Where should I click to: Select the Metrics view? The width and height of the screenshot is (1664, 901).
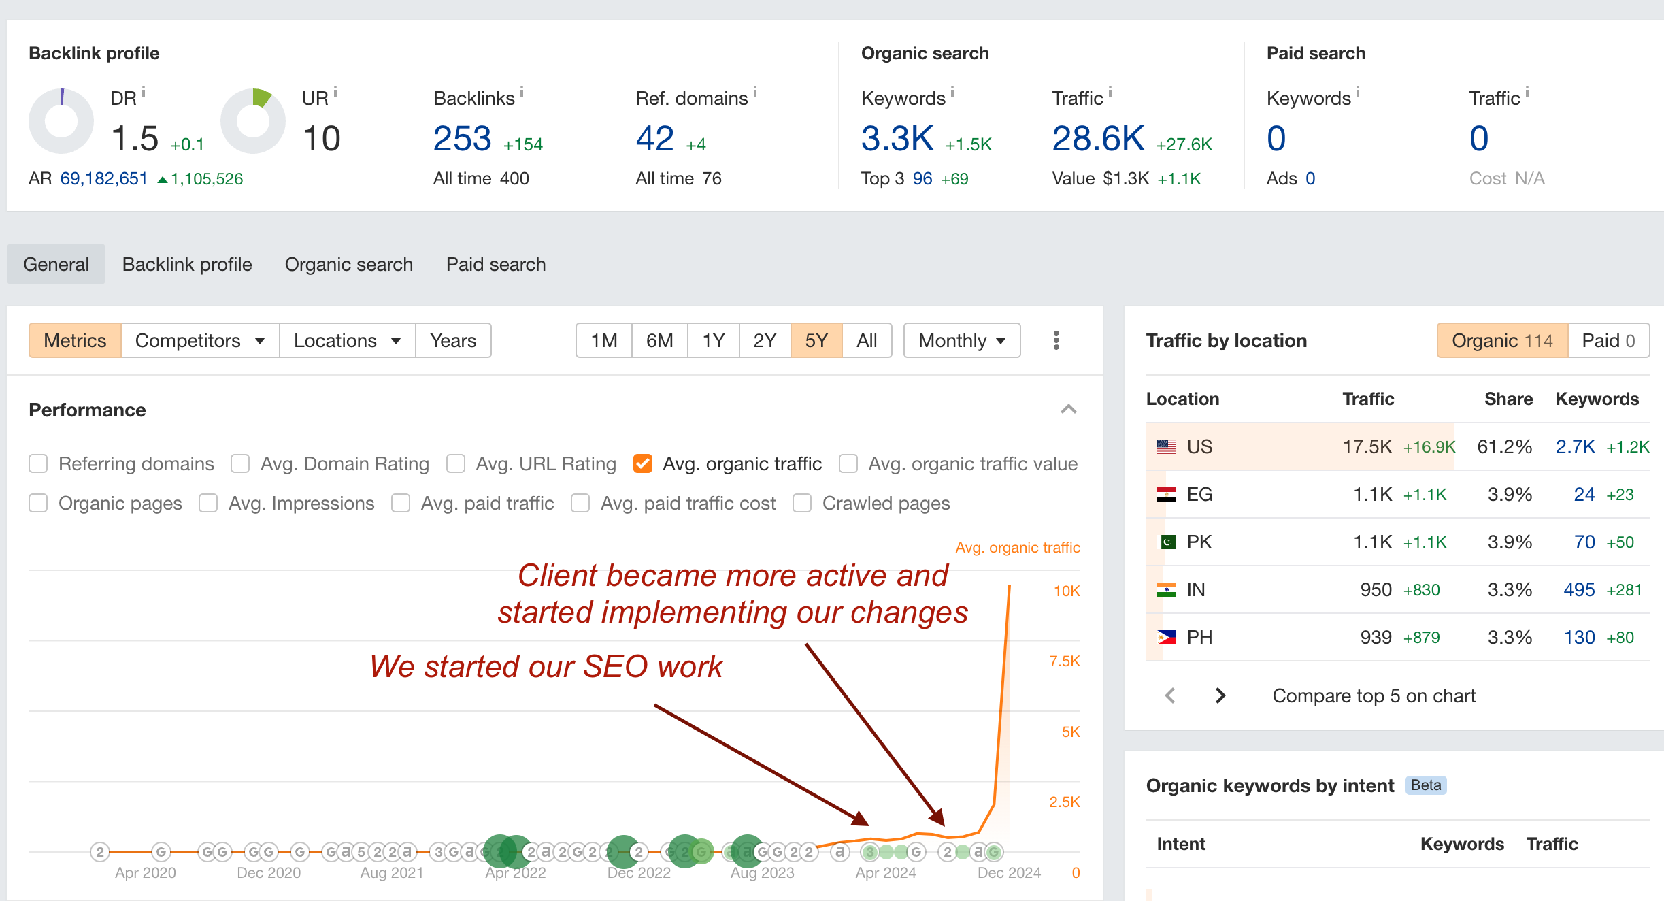(x=75, y=340)
